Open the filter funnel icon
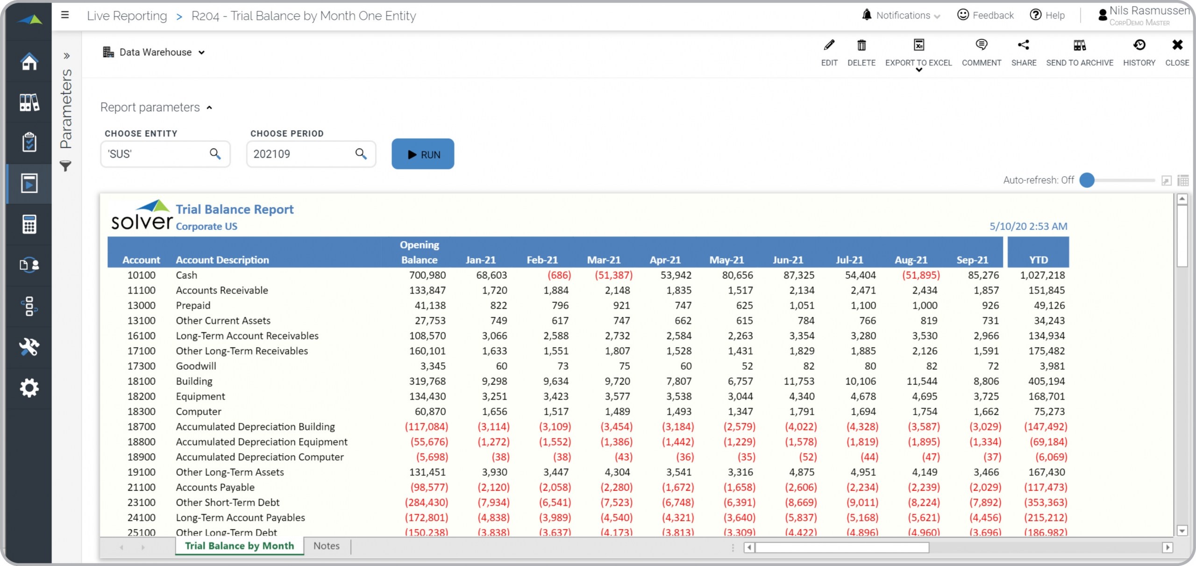This screenshot has height=566, width=1196. pyautogui.click(x=66, y=166)
